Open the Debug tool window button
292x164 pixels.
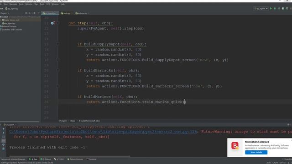pyautogui.click(x=46, y=159)
